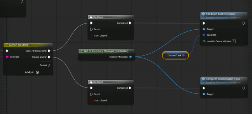Click lower Do Once Start Closed red pin
The image size is (252, 114).
coord(91,101)
